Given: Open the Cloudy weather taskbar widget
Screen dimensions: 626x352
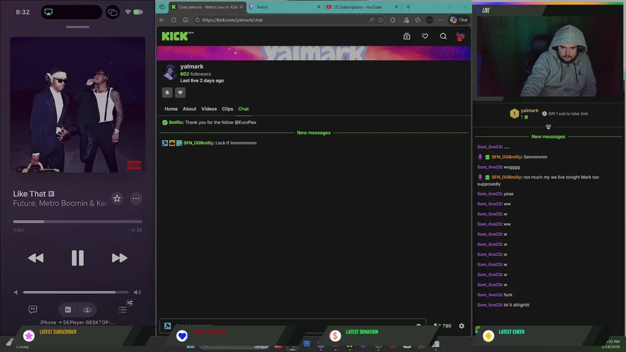Looking at the screenshot, I should click(x=17, y=344).
